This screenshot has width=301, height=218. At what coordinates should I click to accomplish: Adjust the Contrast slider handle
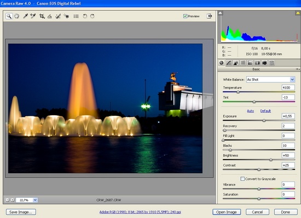(x=259, y=169)
